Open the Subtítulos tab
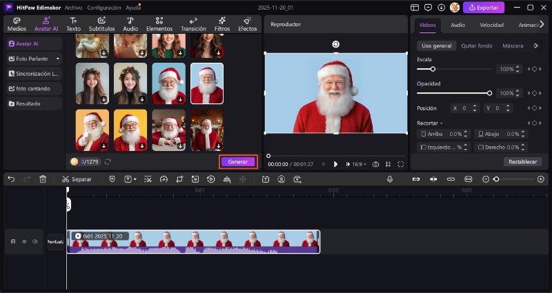The height and width of the screenshot is (293, 552). coord(101,24)
